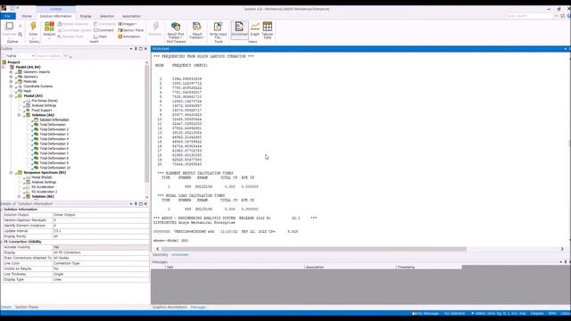571x321 pixels.
Task: Open the Analysis button in ribbon
Action: tap(49, 29)
